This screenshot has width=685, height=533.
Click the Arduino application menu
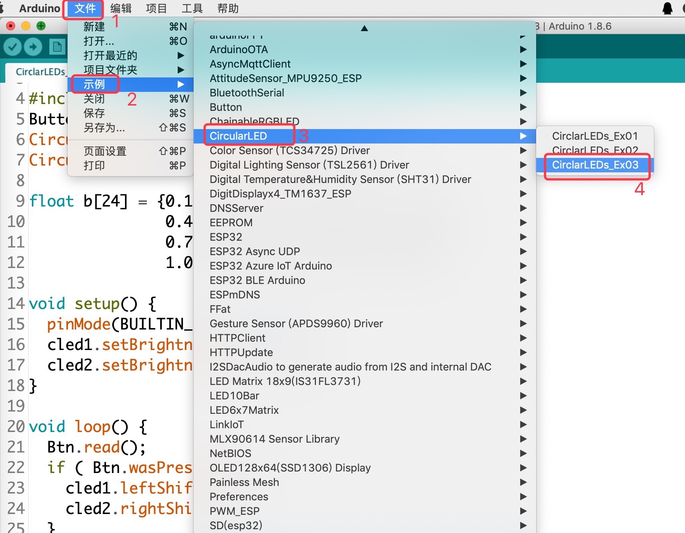(x=39, y=8)
